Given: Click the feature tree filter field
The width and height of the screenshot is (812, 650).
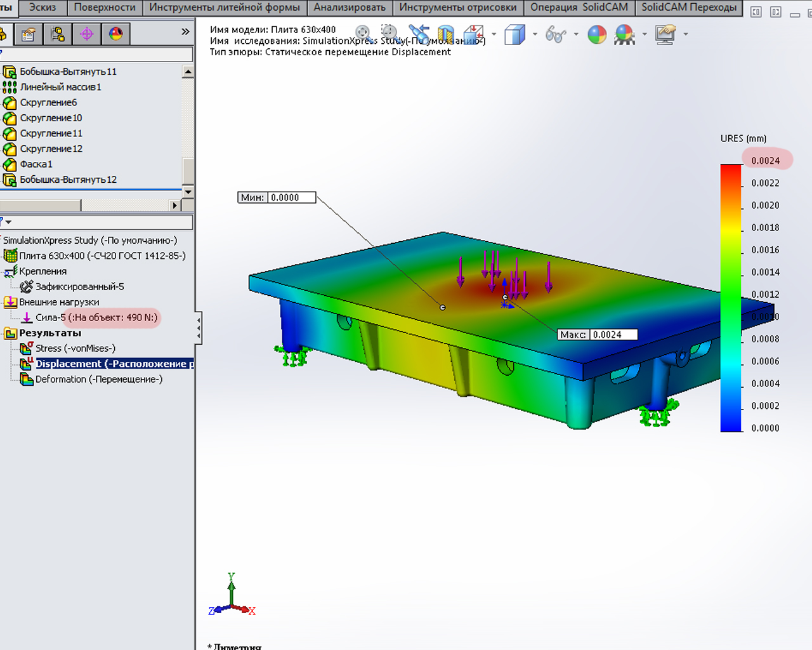Looking at the screenshot, I should click(96, 55).
